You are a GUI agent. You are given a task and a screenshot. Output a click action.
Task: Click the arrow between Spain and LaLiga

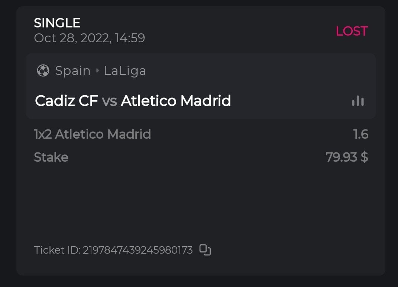[97, 70]
